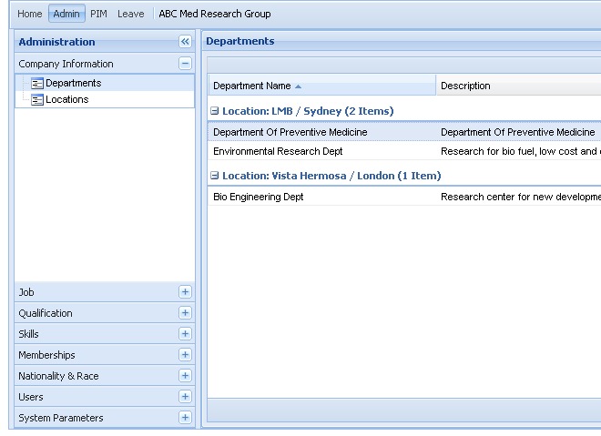Open the Leave menu
The width and height of the screenshot is (601, 436).
point(130,14)
